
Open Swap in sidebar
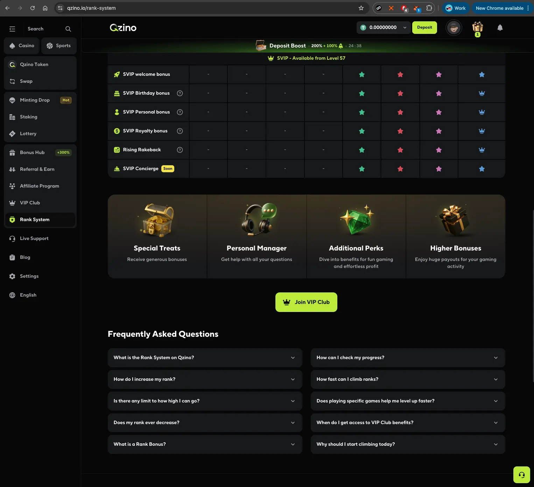(x=40, y=81)
